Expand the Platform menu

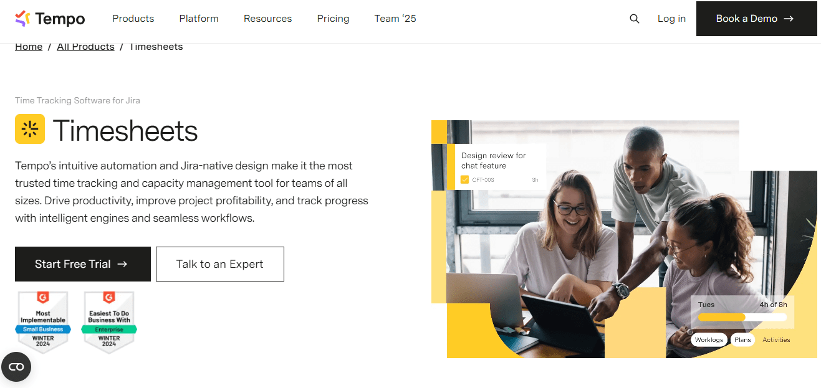(199, 19)
